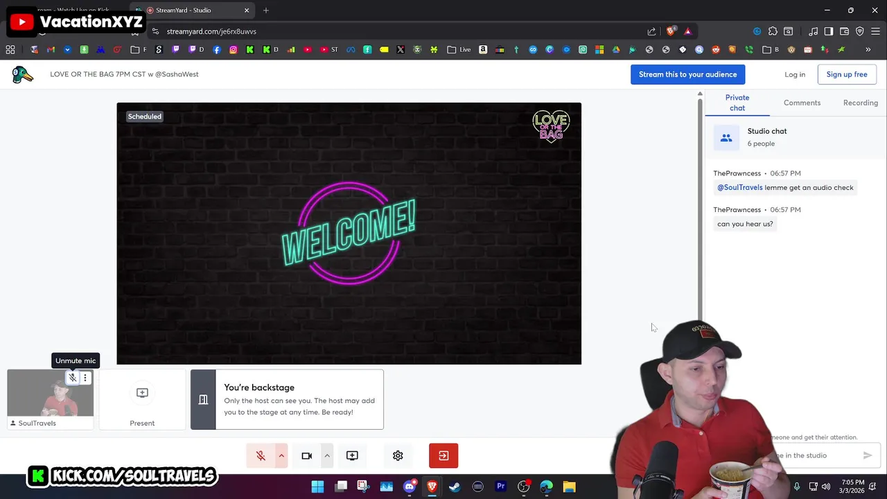Open the Studio chat group entry
Image resolution: width=887 pixels, height=499 pixels.
tap(796, 137)
